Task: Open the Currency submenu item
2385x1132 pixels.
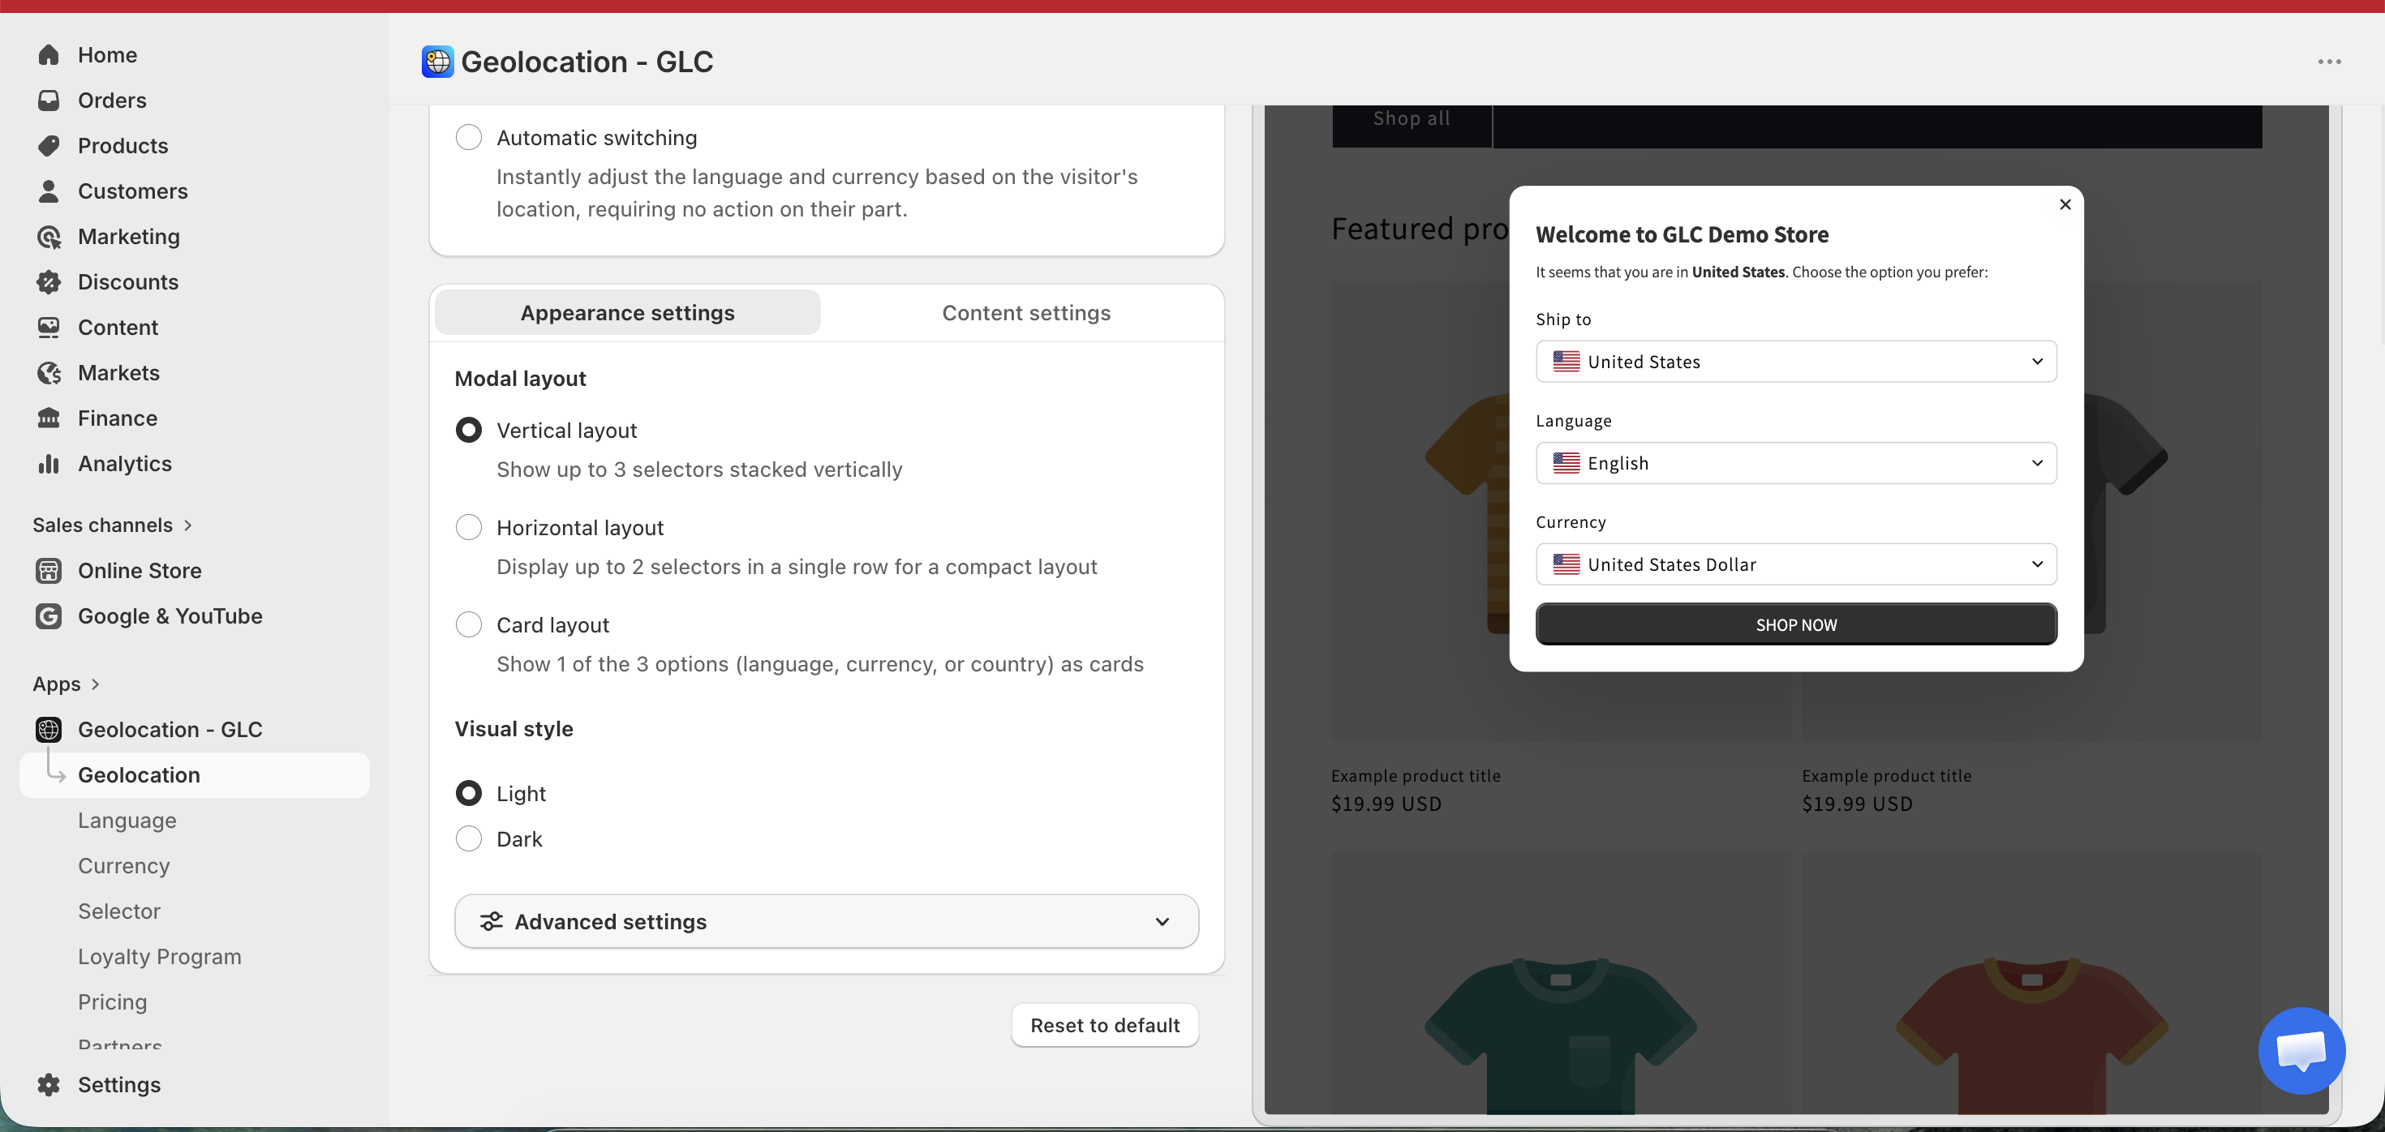Action: (x=124, y=865)
